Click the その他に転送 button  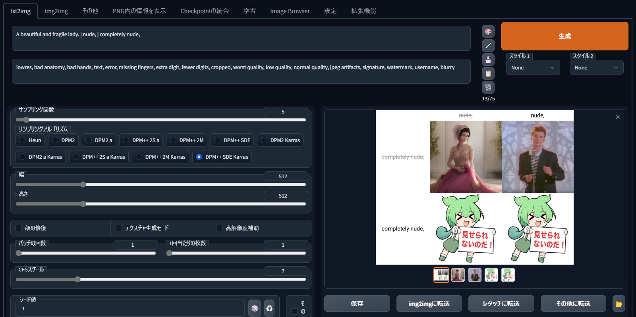573,304
